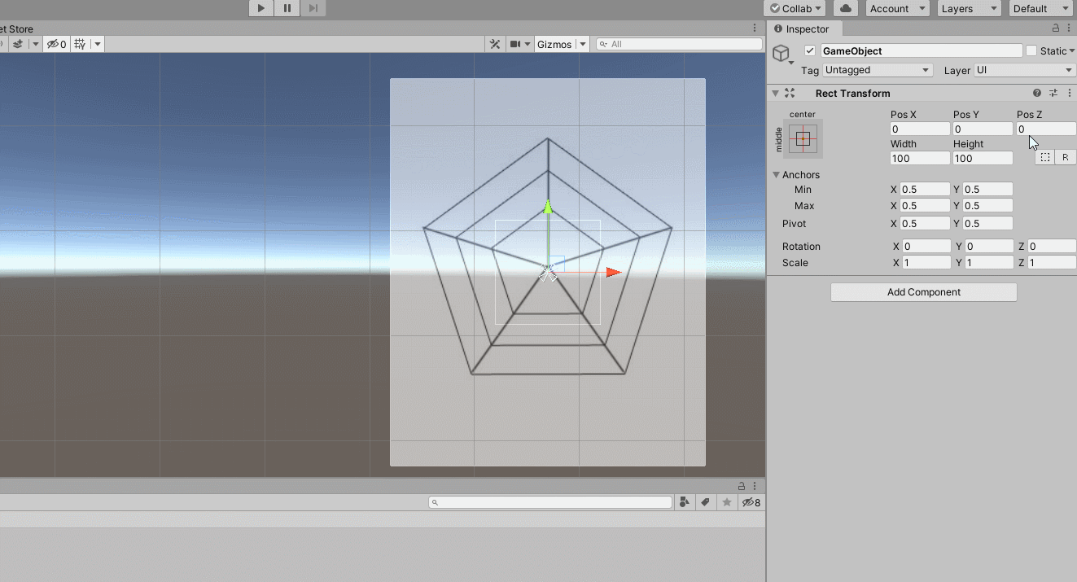Lock the bottom panel
Screen dimensions: 1077x582
click(x=742, y=485)
